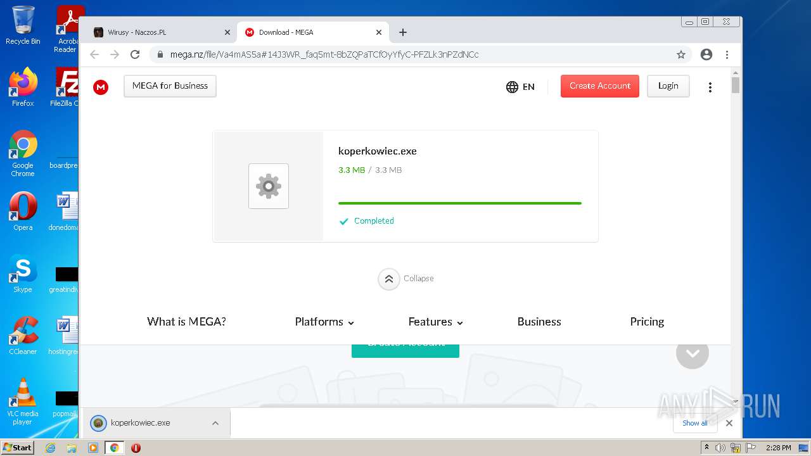Image resolution: width=811 pixels, height=456 pixels.
Task: Open Opera desktop shortcut
Action: (23, 212)
